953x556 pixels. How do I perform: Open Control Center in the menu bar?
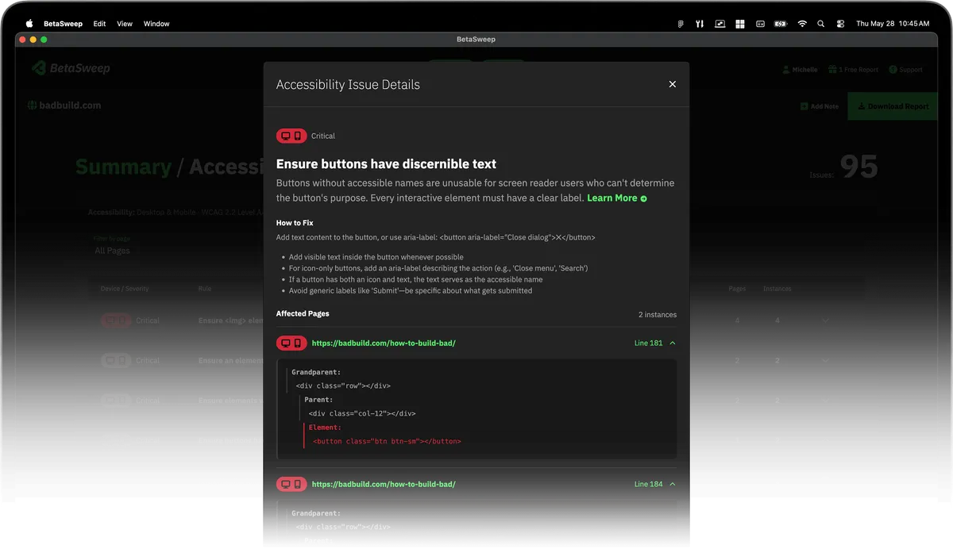point(840,24)
